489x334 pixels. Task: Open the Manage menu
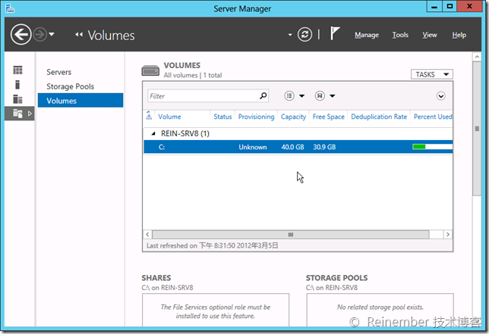(367, 35)
